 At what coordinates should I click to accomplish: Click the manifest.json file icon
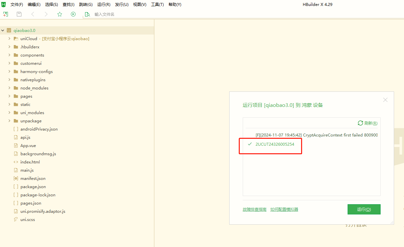pyautogui.click(x=16, y=178)
